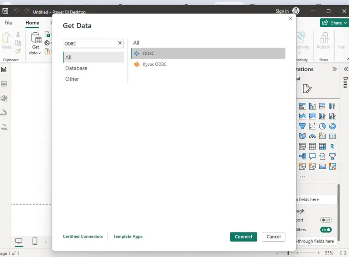
Task: Open the Certified Connectors link
Action: pos(83,236)
